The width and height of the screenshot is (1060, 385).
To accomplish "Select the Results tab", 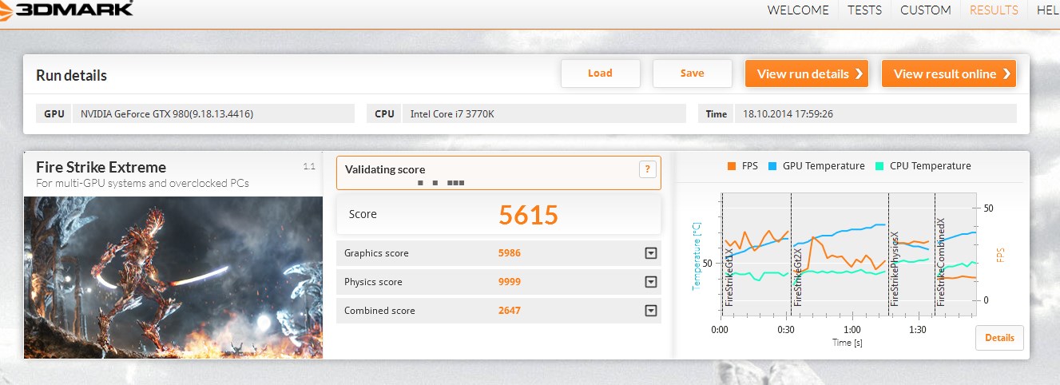I will [x=994, y=10].
